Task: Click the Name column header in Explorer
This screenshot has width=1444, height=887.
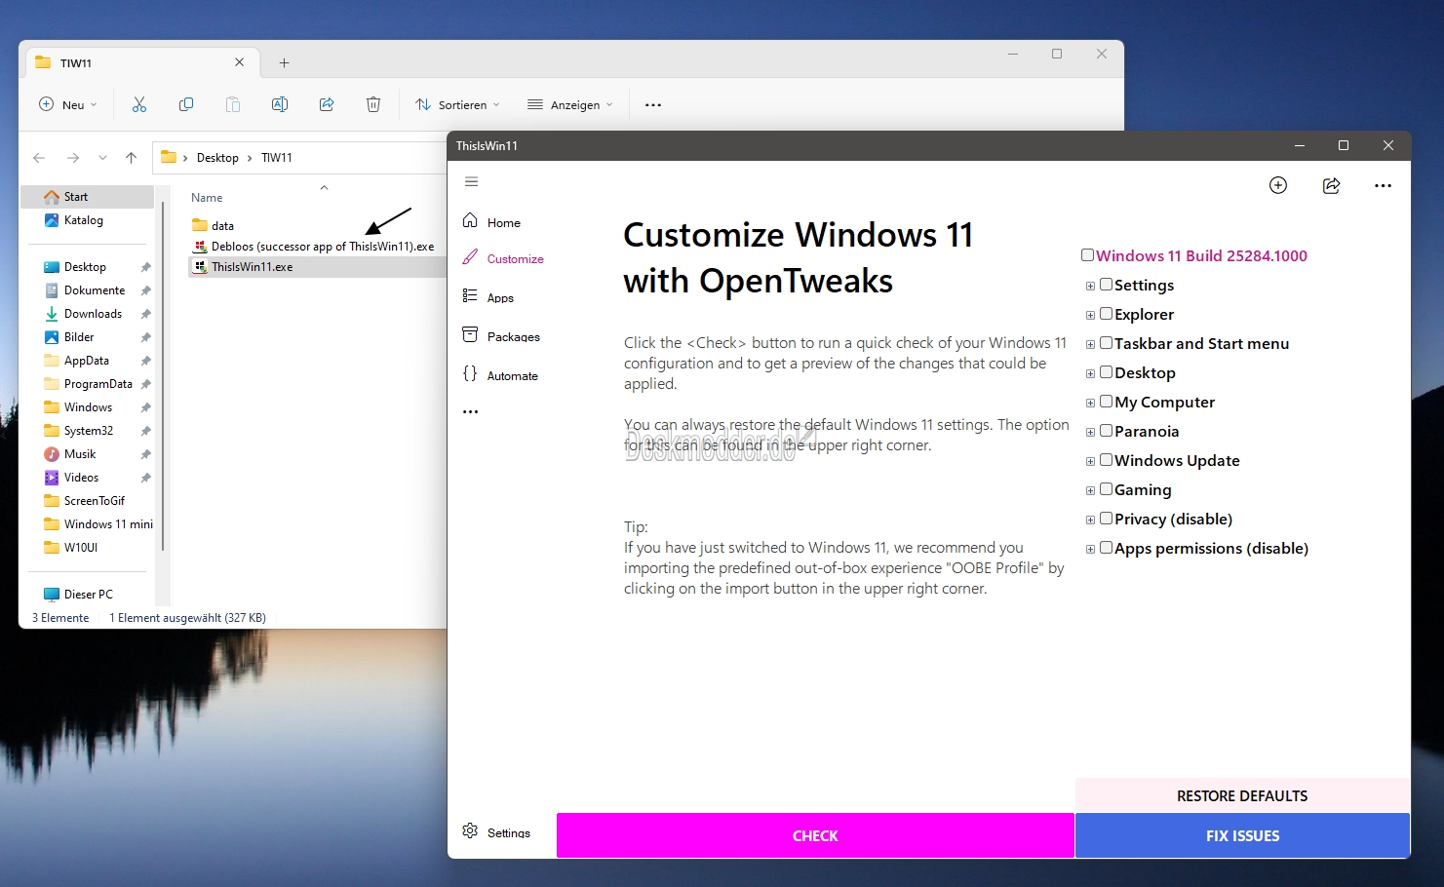Action: 207,197
